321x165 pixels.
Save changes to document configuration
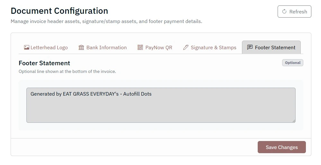[x=281, y=147]
